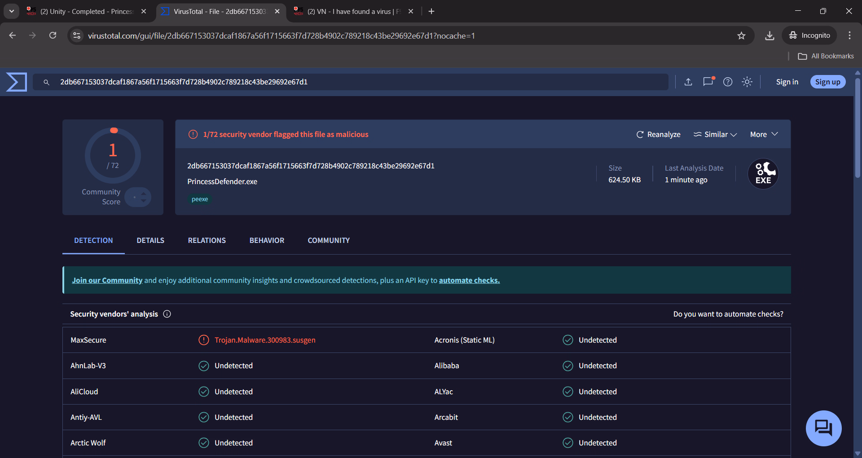
Task: Open the Chrome downloads icon
Action: [770, 35]
